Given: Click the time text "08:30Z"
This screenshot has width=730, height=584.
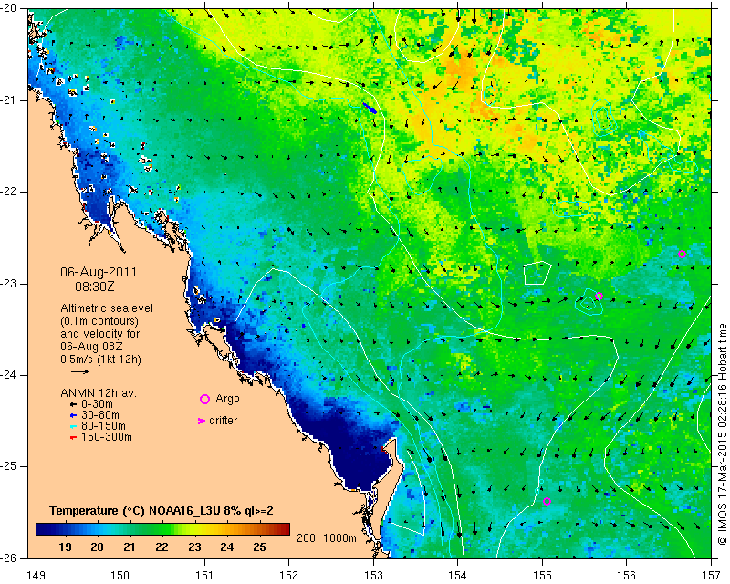Looking at the screenshot, I should pyautogui.click(x=95, y=287).
